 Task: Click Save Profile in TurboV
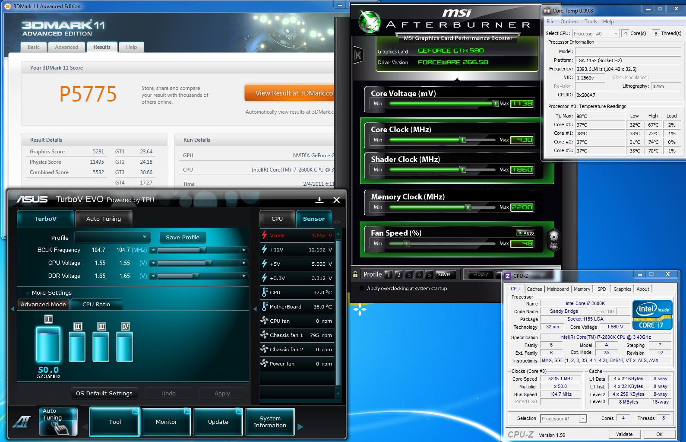click(183, 237)
